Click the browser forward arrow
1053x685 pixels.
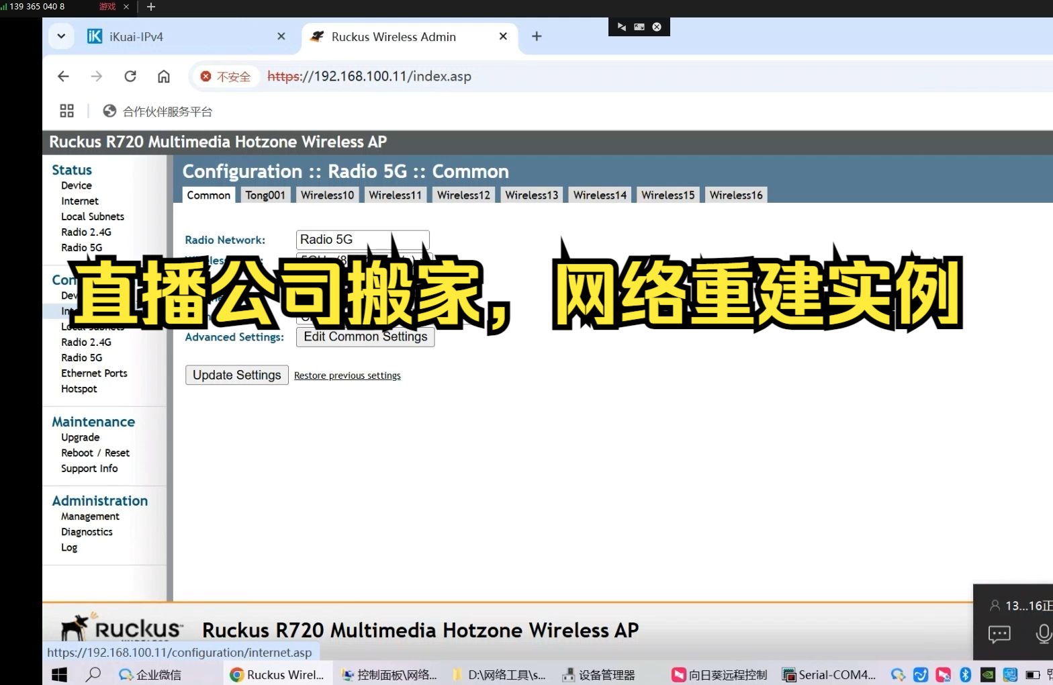pyautogui.click(x=97, y=76)
